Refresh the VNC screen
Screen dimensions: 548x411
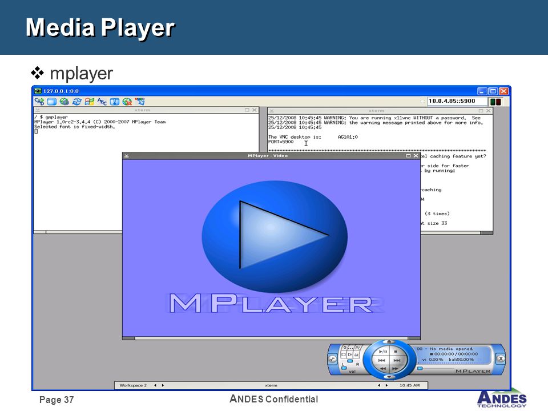[76, 102]
